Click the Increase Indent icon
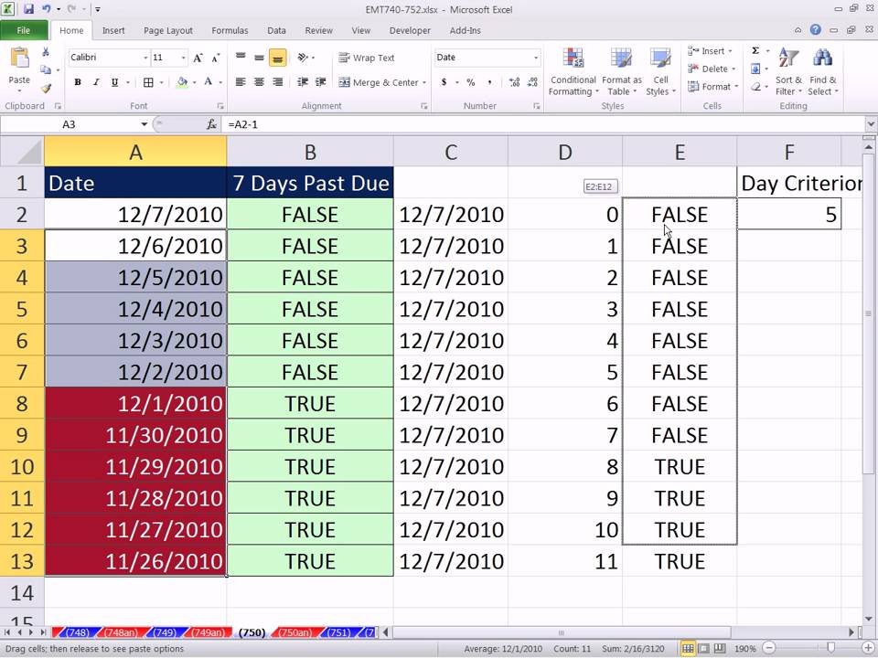The height and width of the screenshot is (658, 878). pos(321,82)
